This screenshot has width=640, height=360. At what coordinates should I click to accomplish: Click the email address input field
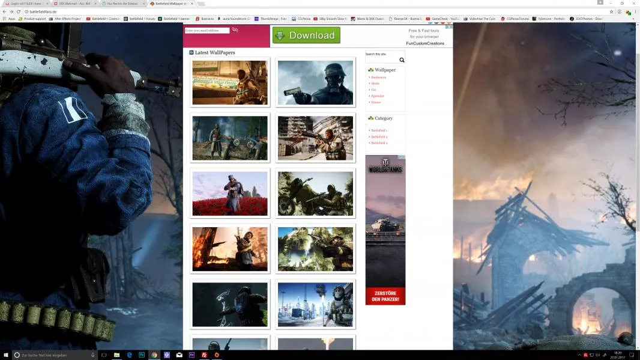point(207,30)
